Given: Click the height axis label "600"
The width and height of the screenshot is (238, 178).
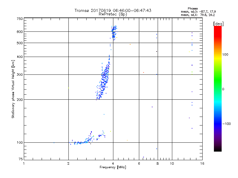Looking at the screenshot, I should [20, 32].
